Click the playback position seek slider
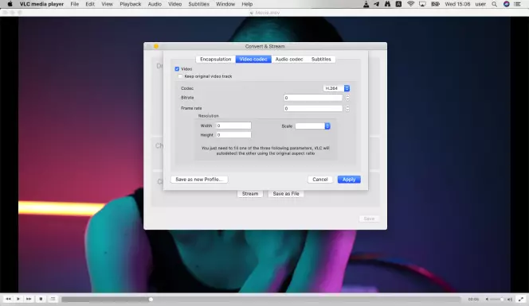The image size is (529, 306). [x=261, y=300]
